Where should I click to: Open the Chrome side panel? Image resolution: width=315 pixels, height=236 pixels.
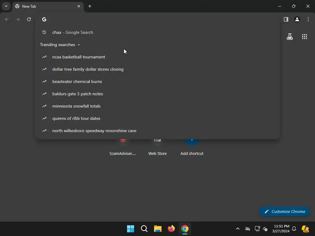coord(286,19)
